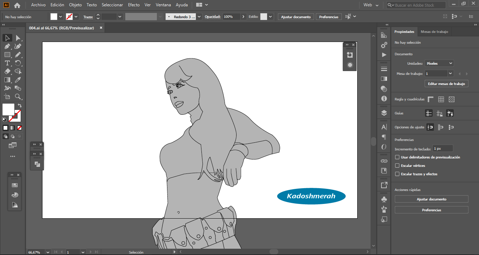Viewport: 479px width, 255px height.
Task: Select the Zoom tool
Action: pyautogui.click(x=18, y=97)
